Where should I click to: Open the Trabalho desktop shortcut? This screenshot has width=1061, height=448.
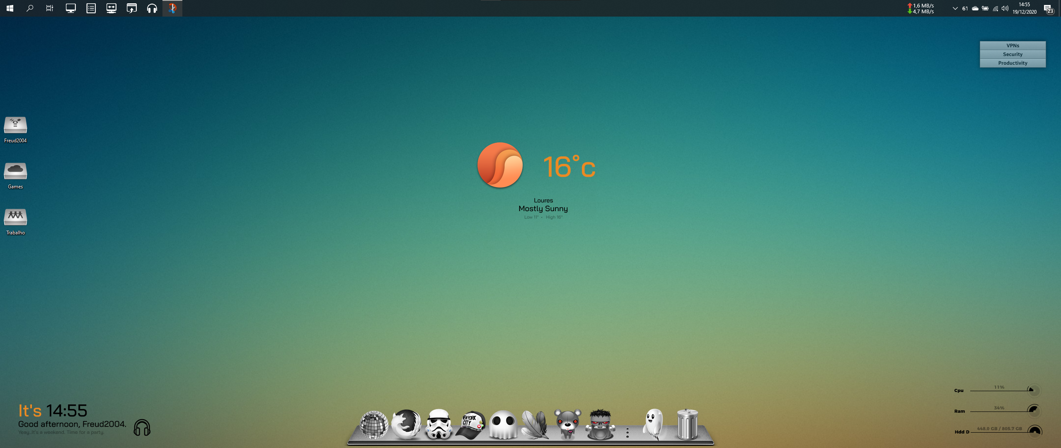(15, 217)
